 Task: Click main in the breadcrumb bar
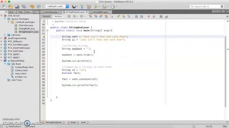click(73, 122)
